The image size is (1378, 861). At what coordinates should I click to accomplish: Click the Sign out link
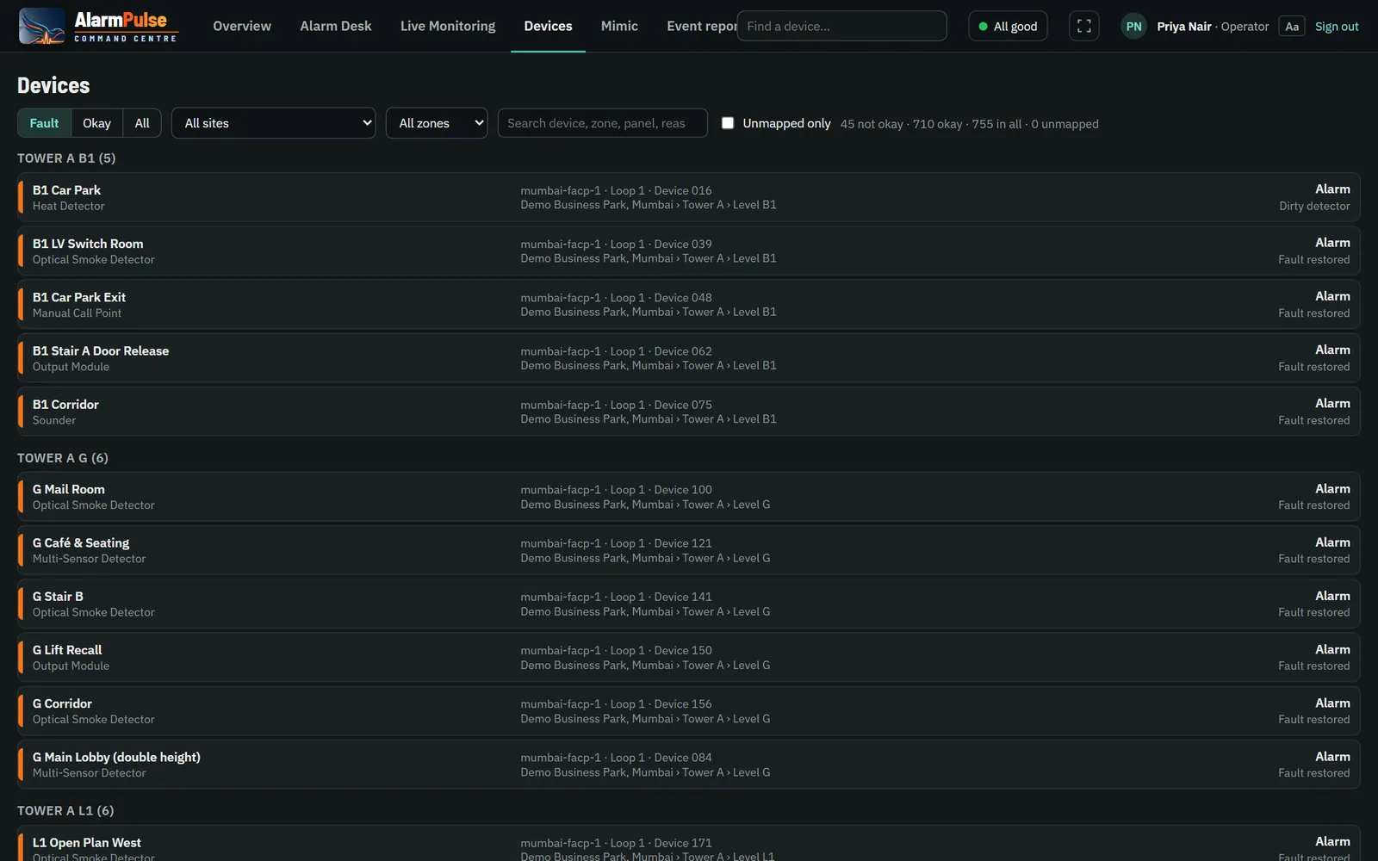click(1337, 27)
